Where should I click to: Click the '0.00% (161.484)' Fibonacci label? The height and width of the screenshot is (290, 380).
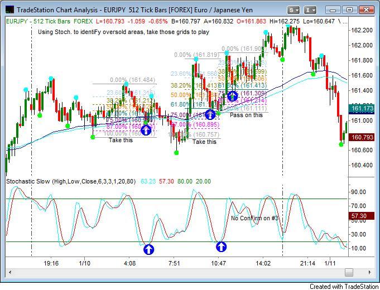click(x=133, y=80)
